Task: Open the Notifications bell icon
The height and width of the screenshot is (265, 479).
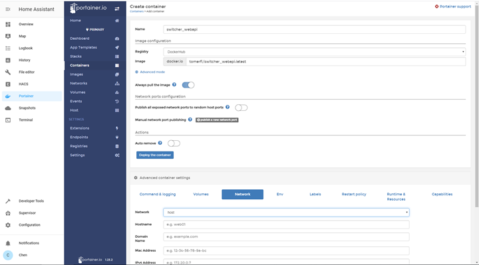Action: click(8, 243)
